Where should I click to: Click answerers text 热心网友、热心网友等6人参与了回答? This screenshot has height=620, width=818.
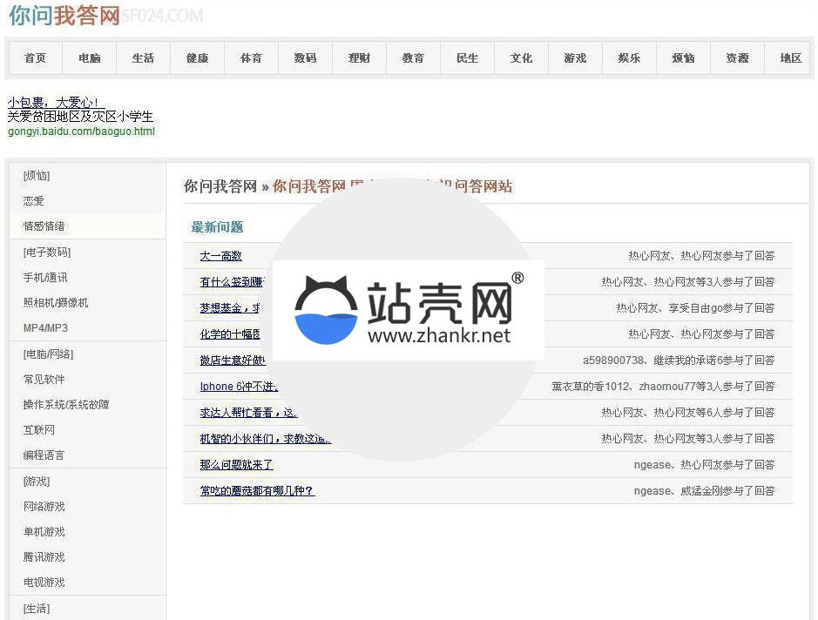point(688,413)
